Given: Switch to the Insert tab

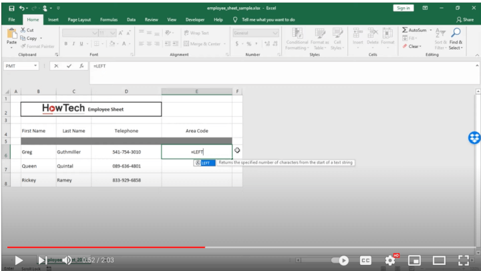Looking at the screenshot, I should pos(53,19).
